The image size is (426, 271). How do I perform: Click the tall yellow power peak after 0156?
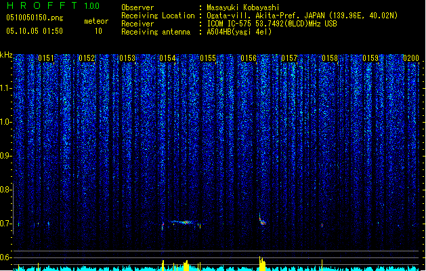[x=262, y=264]
